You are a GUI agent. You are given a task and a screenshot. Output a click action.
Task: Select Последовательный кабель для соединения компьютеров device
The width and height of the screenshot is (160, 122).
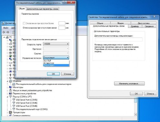pyautogui.click(x=44, y=84)
